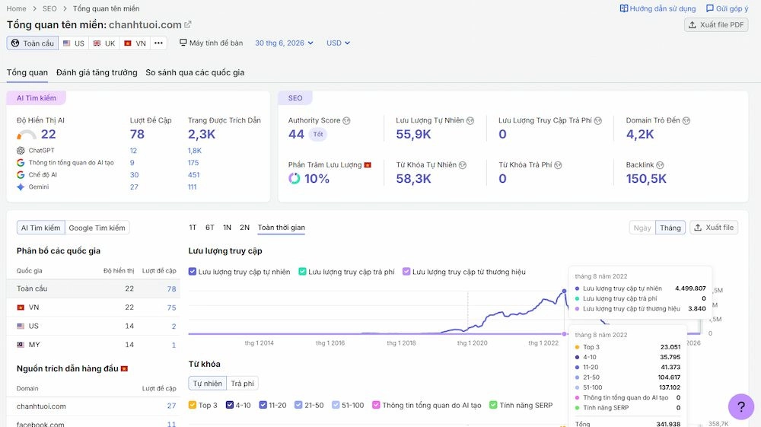
Task: Toggle Lưu lượng truy cập tự nhiên checkbox
Action: click(x=193, y=272)
